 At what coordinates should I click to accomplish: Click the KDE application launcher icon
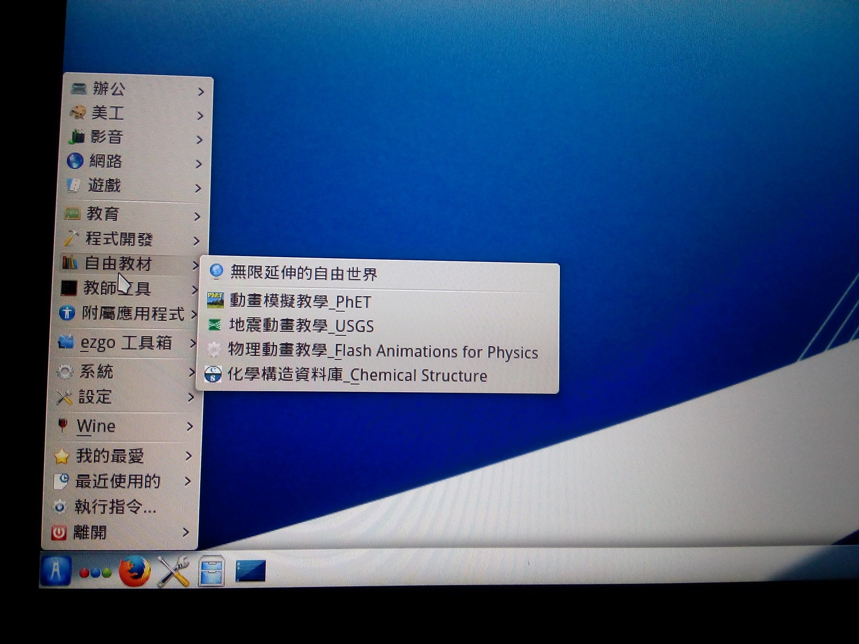pyautogui.click(x=55, y=570)
